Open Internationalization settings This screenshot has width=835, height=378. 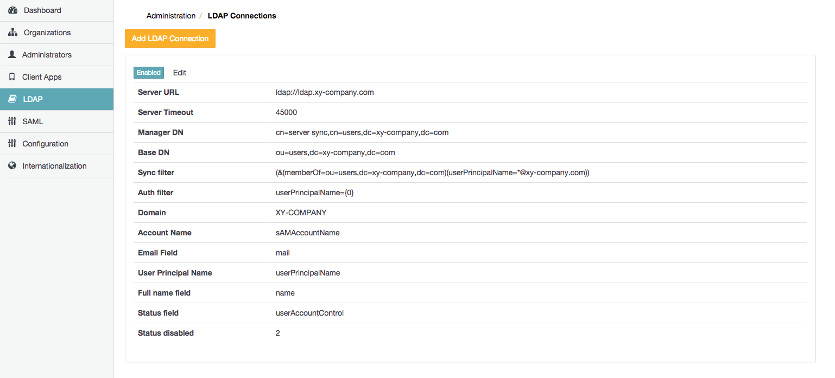[x=54, y=166]
